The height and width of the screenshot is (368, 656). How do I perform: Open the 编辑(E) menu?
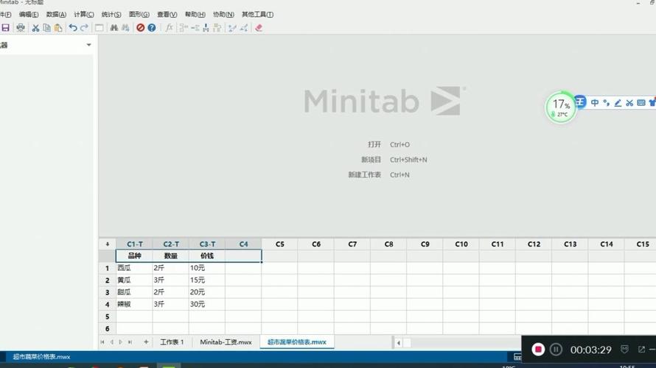tap(29, 14)
